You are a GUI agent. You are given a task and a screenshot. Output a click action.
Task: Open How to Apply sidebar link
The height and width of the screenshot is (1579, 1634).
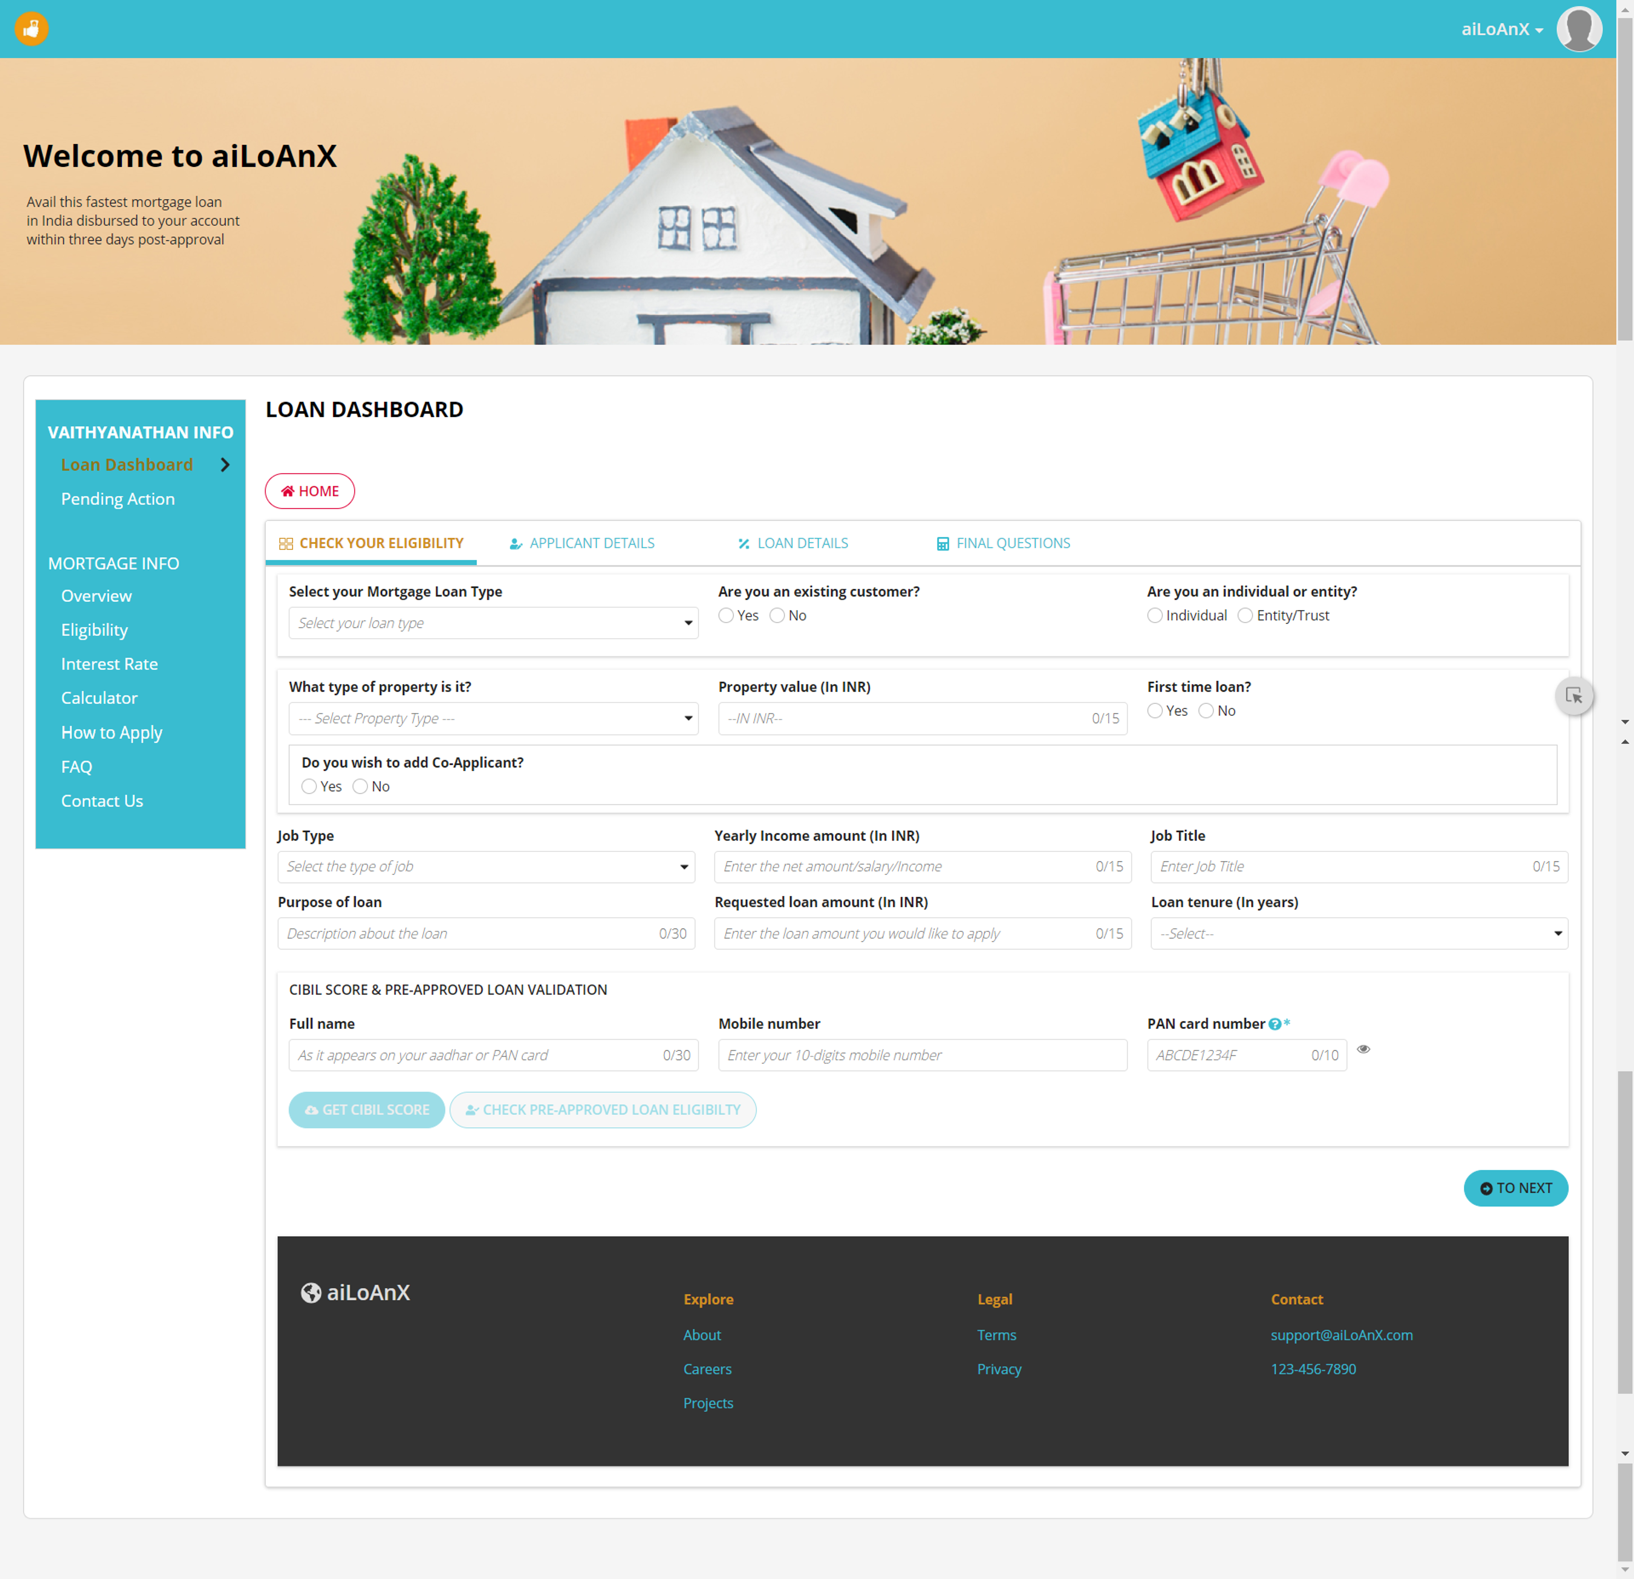pyautogui.click(x=112, y=733)
